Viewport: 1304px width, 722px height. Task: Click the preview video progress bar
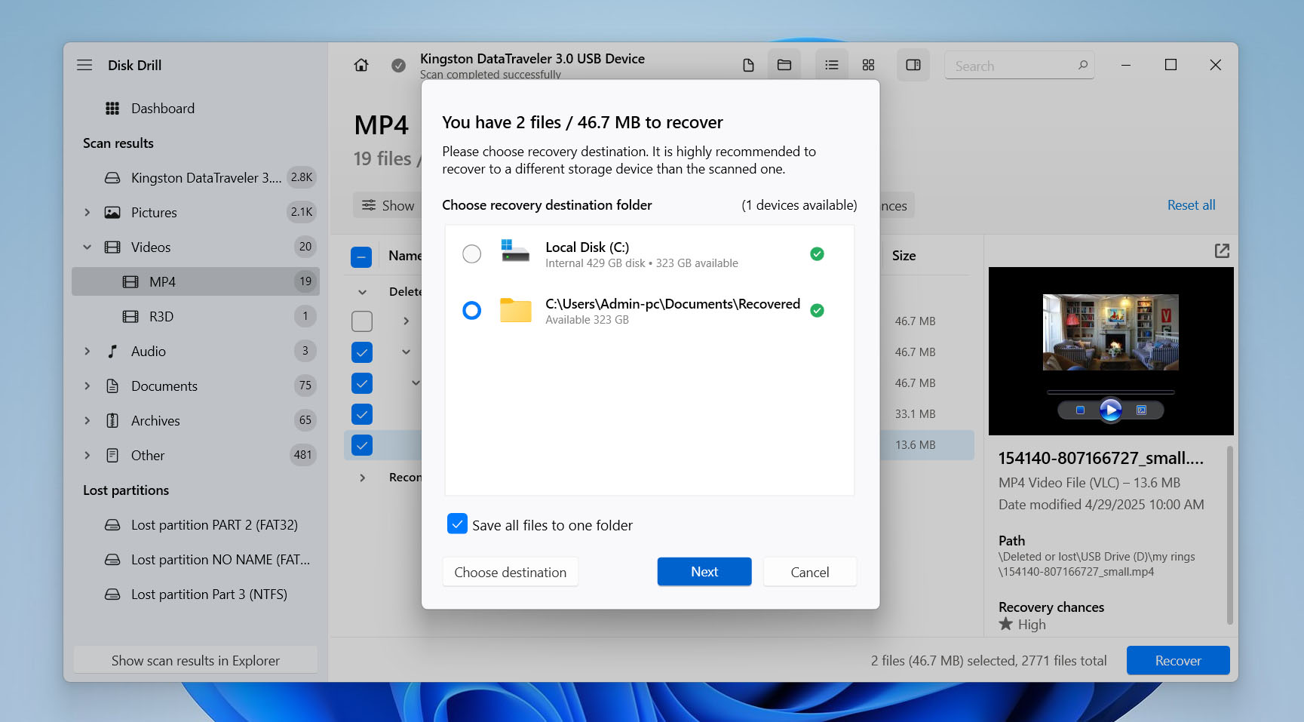click(x=1111, y=392)
